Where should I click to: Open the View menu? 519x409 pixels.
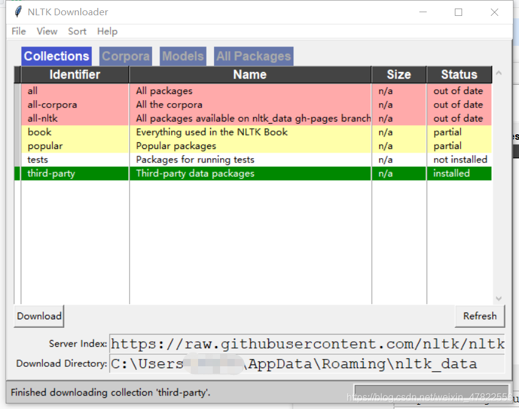(x=47, y=31)
